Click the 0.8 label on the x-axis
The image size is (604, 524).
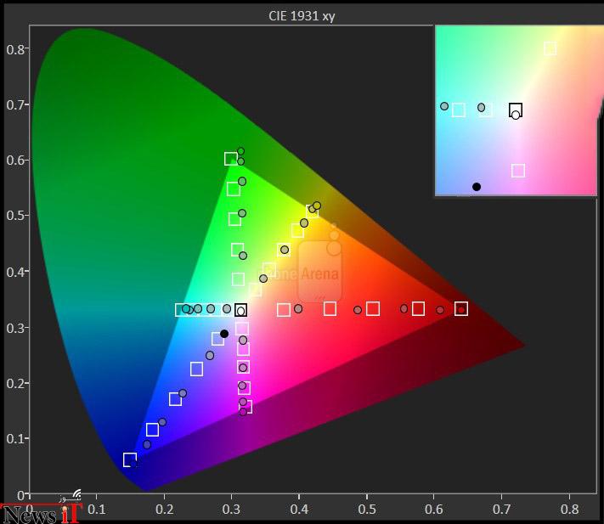(569, 510)
